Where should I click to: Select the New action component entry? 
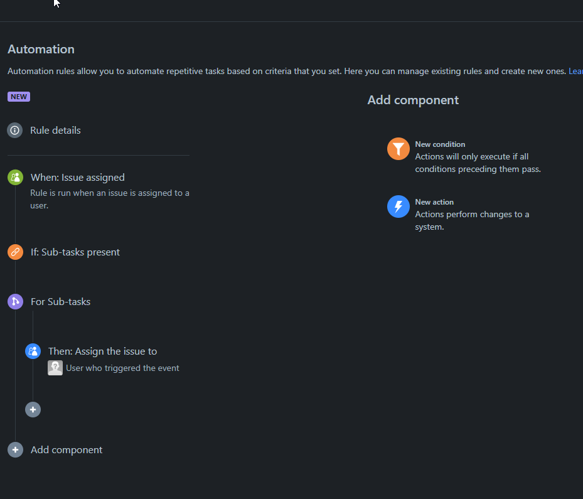pos(434,201)
